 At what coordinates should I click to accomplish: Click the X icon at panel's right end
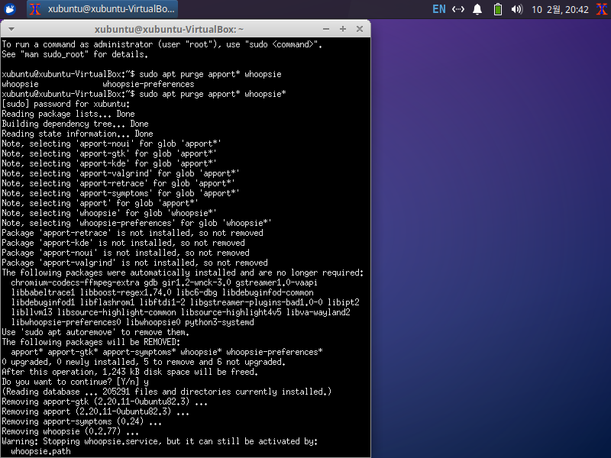pos(602,9)
